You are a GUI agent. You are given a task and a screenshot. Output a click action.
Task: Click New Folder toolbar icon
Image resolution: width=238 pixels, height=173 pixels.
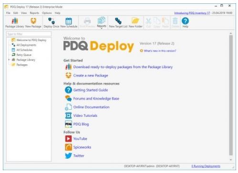[x=135, y=22]
